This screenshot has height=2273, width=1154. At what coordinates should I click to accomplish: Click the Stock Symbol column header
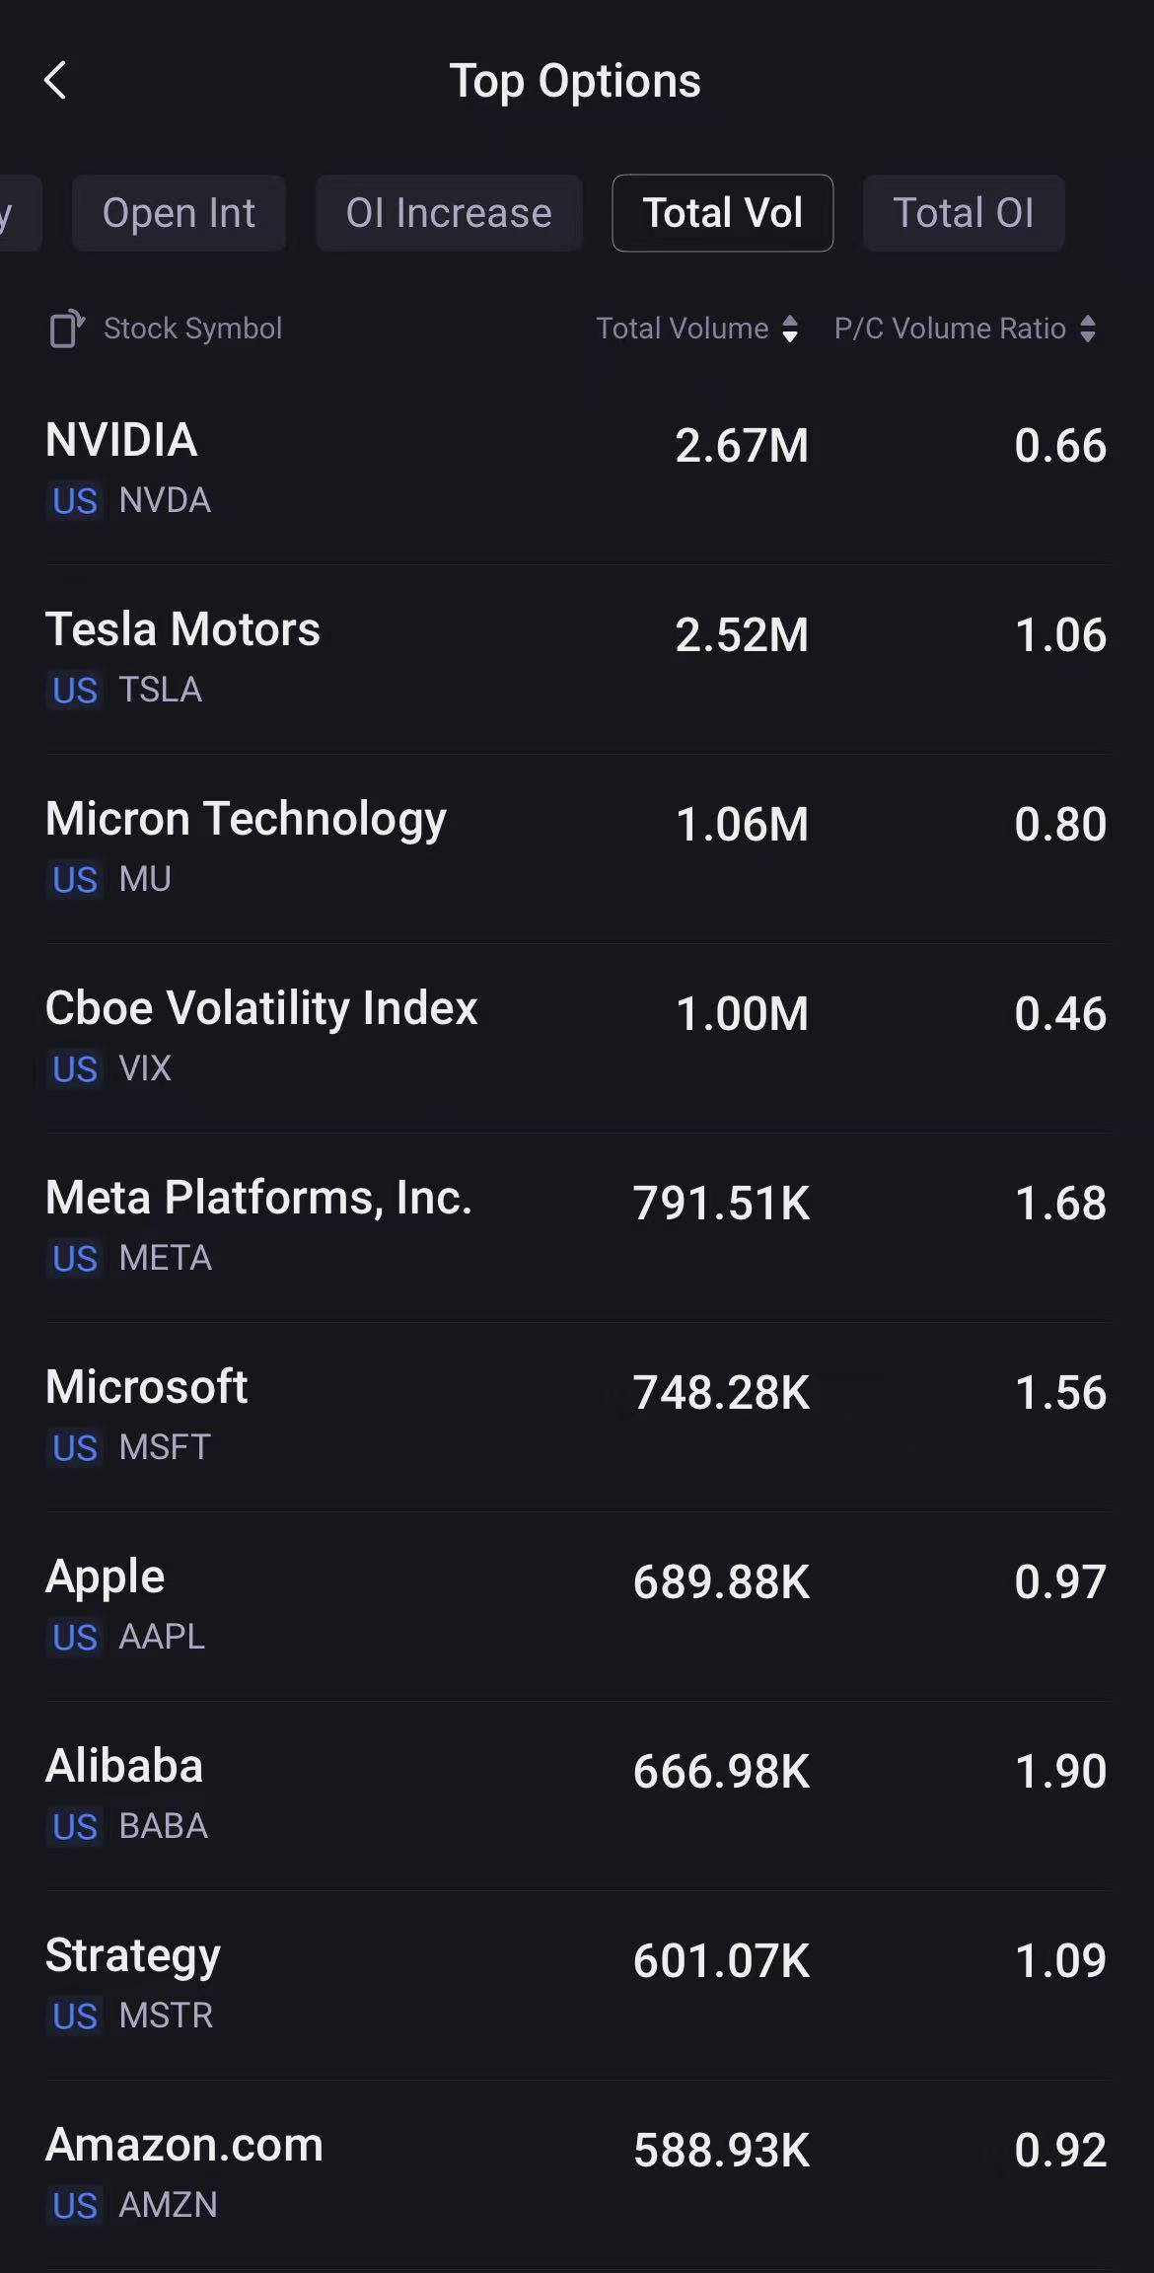click(193, 329)
